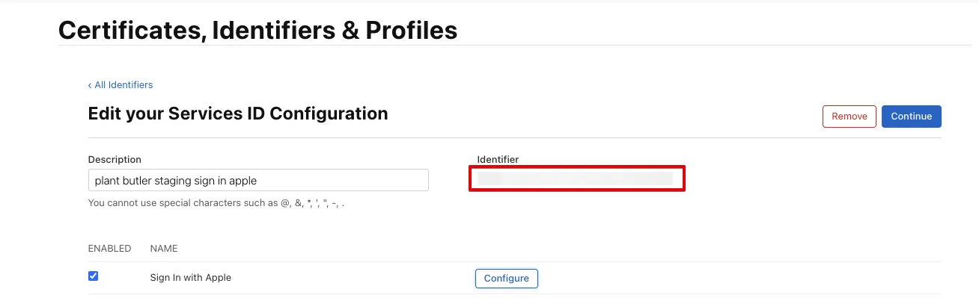Select the Sign In with Apple capability name
The height and width of the screenshot is (301, 979).
tap(191, 278)
